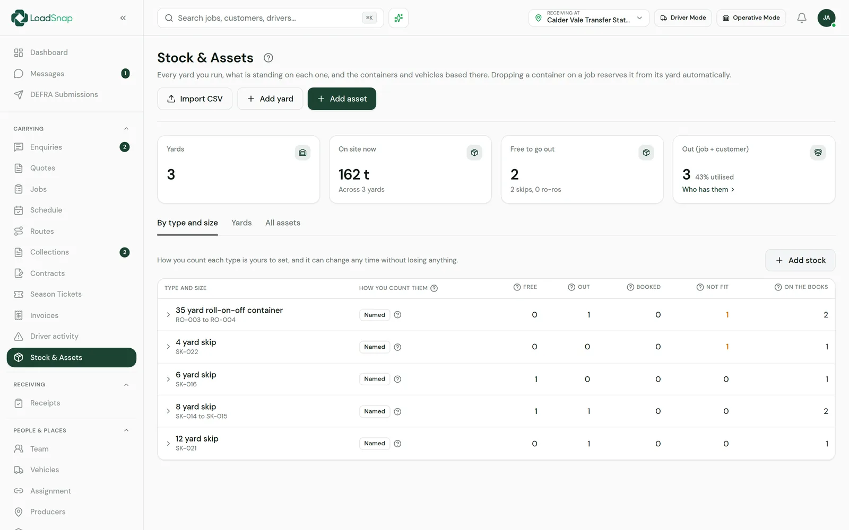Switch to the Yards tab

pos(241,223)
